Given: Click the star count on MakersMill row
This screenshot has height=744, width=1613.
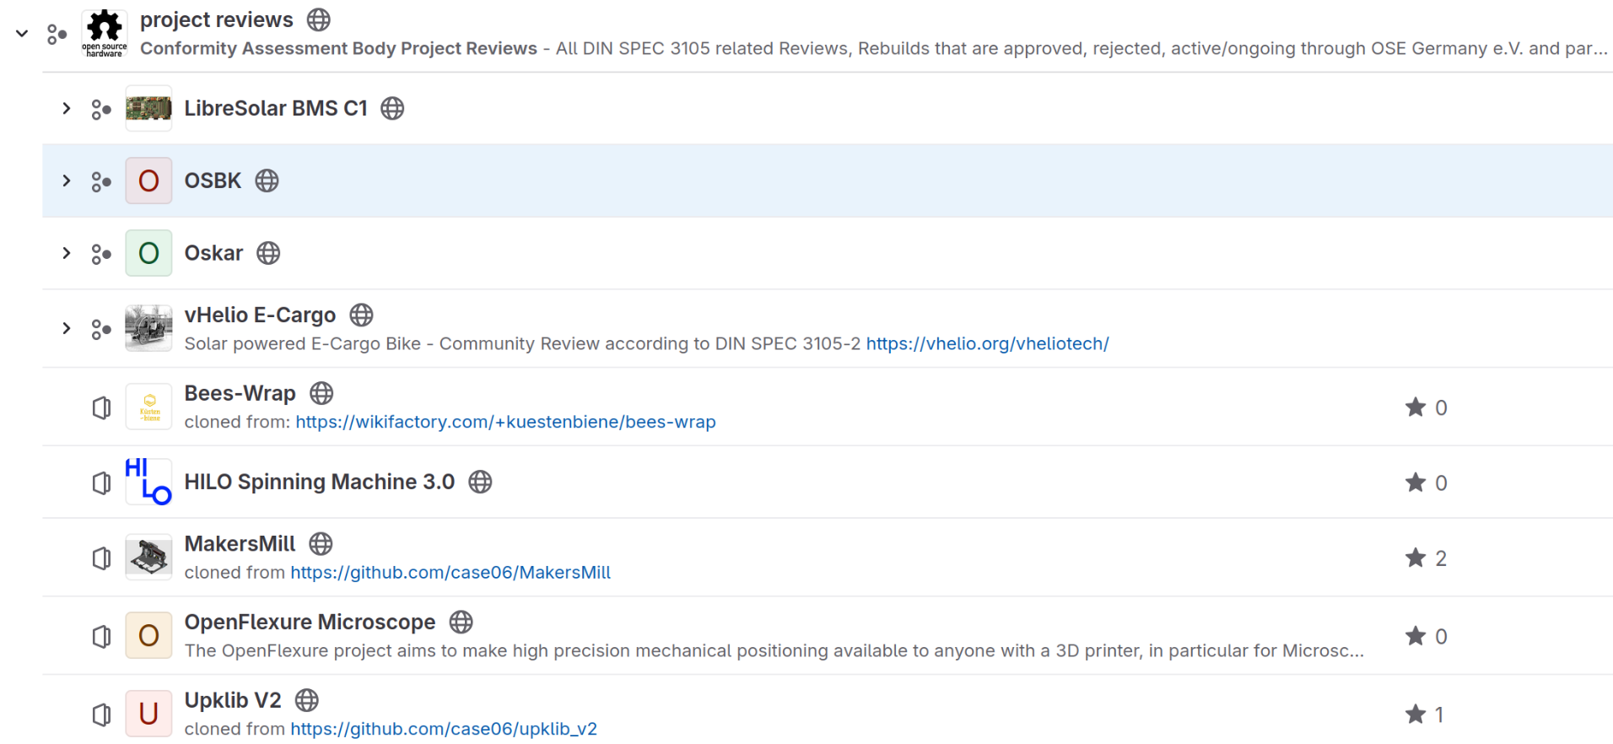Looking at the screenshot, I should (1427, 558).
